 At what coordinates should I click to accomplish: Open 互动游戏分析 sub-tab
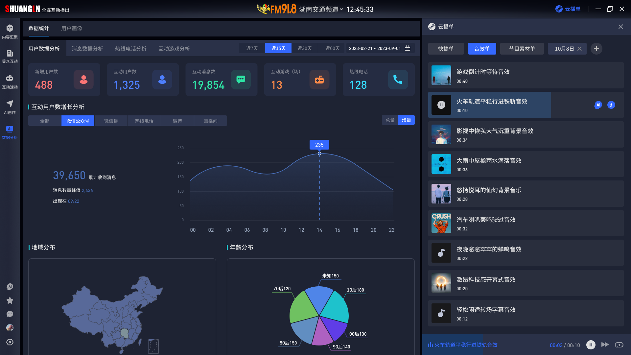coord(174,49)
